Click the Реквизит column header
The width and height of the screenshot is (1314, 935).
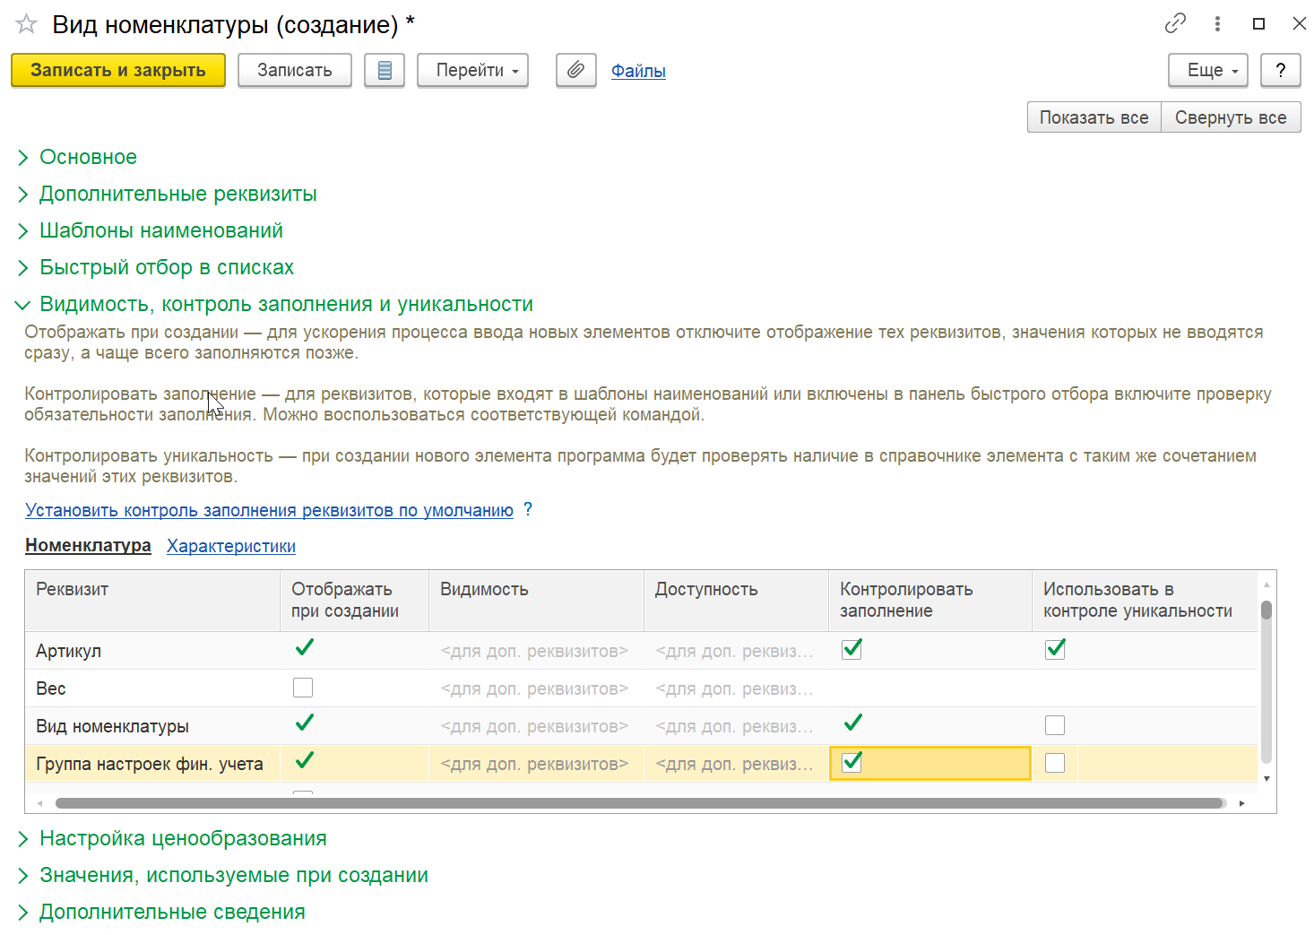[152, 601]
